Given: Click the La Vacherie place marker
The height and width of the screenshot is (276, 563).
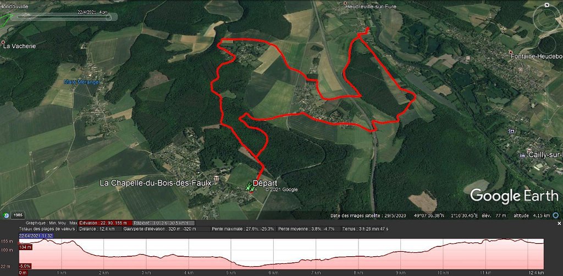Looking at the screenshot, I should (x=4, y=42).
